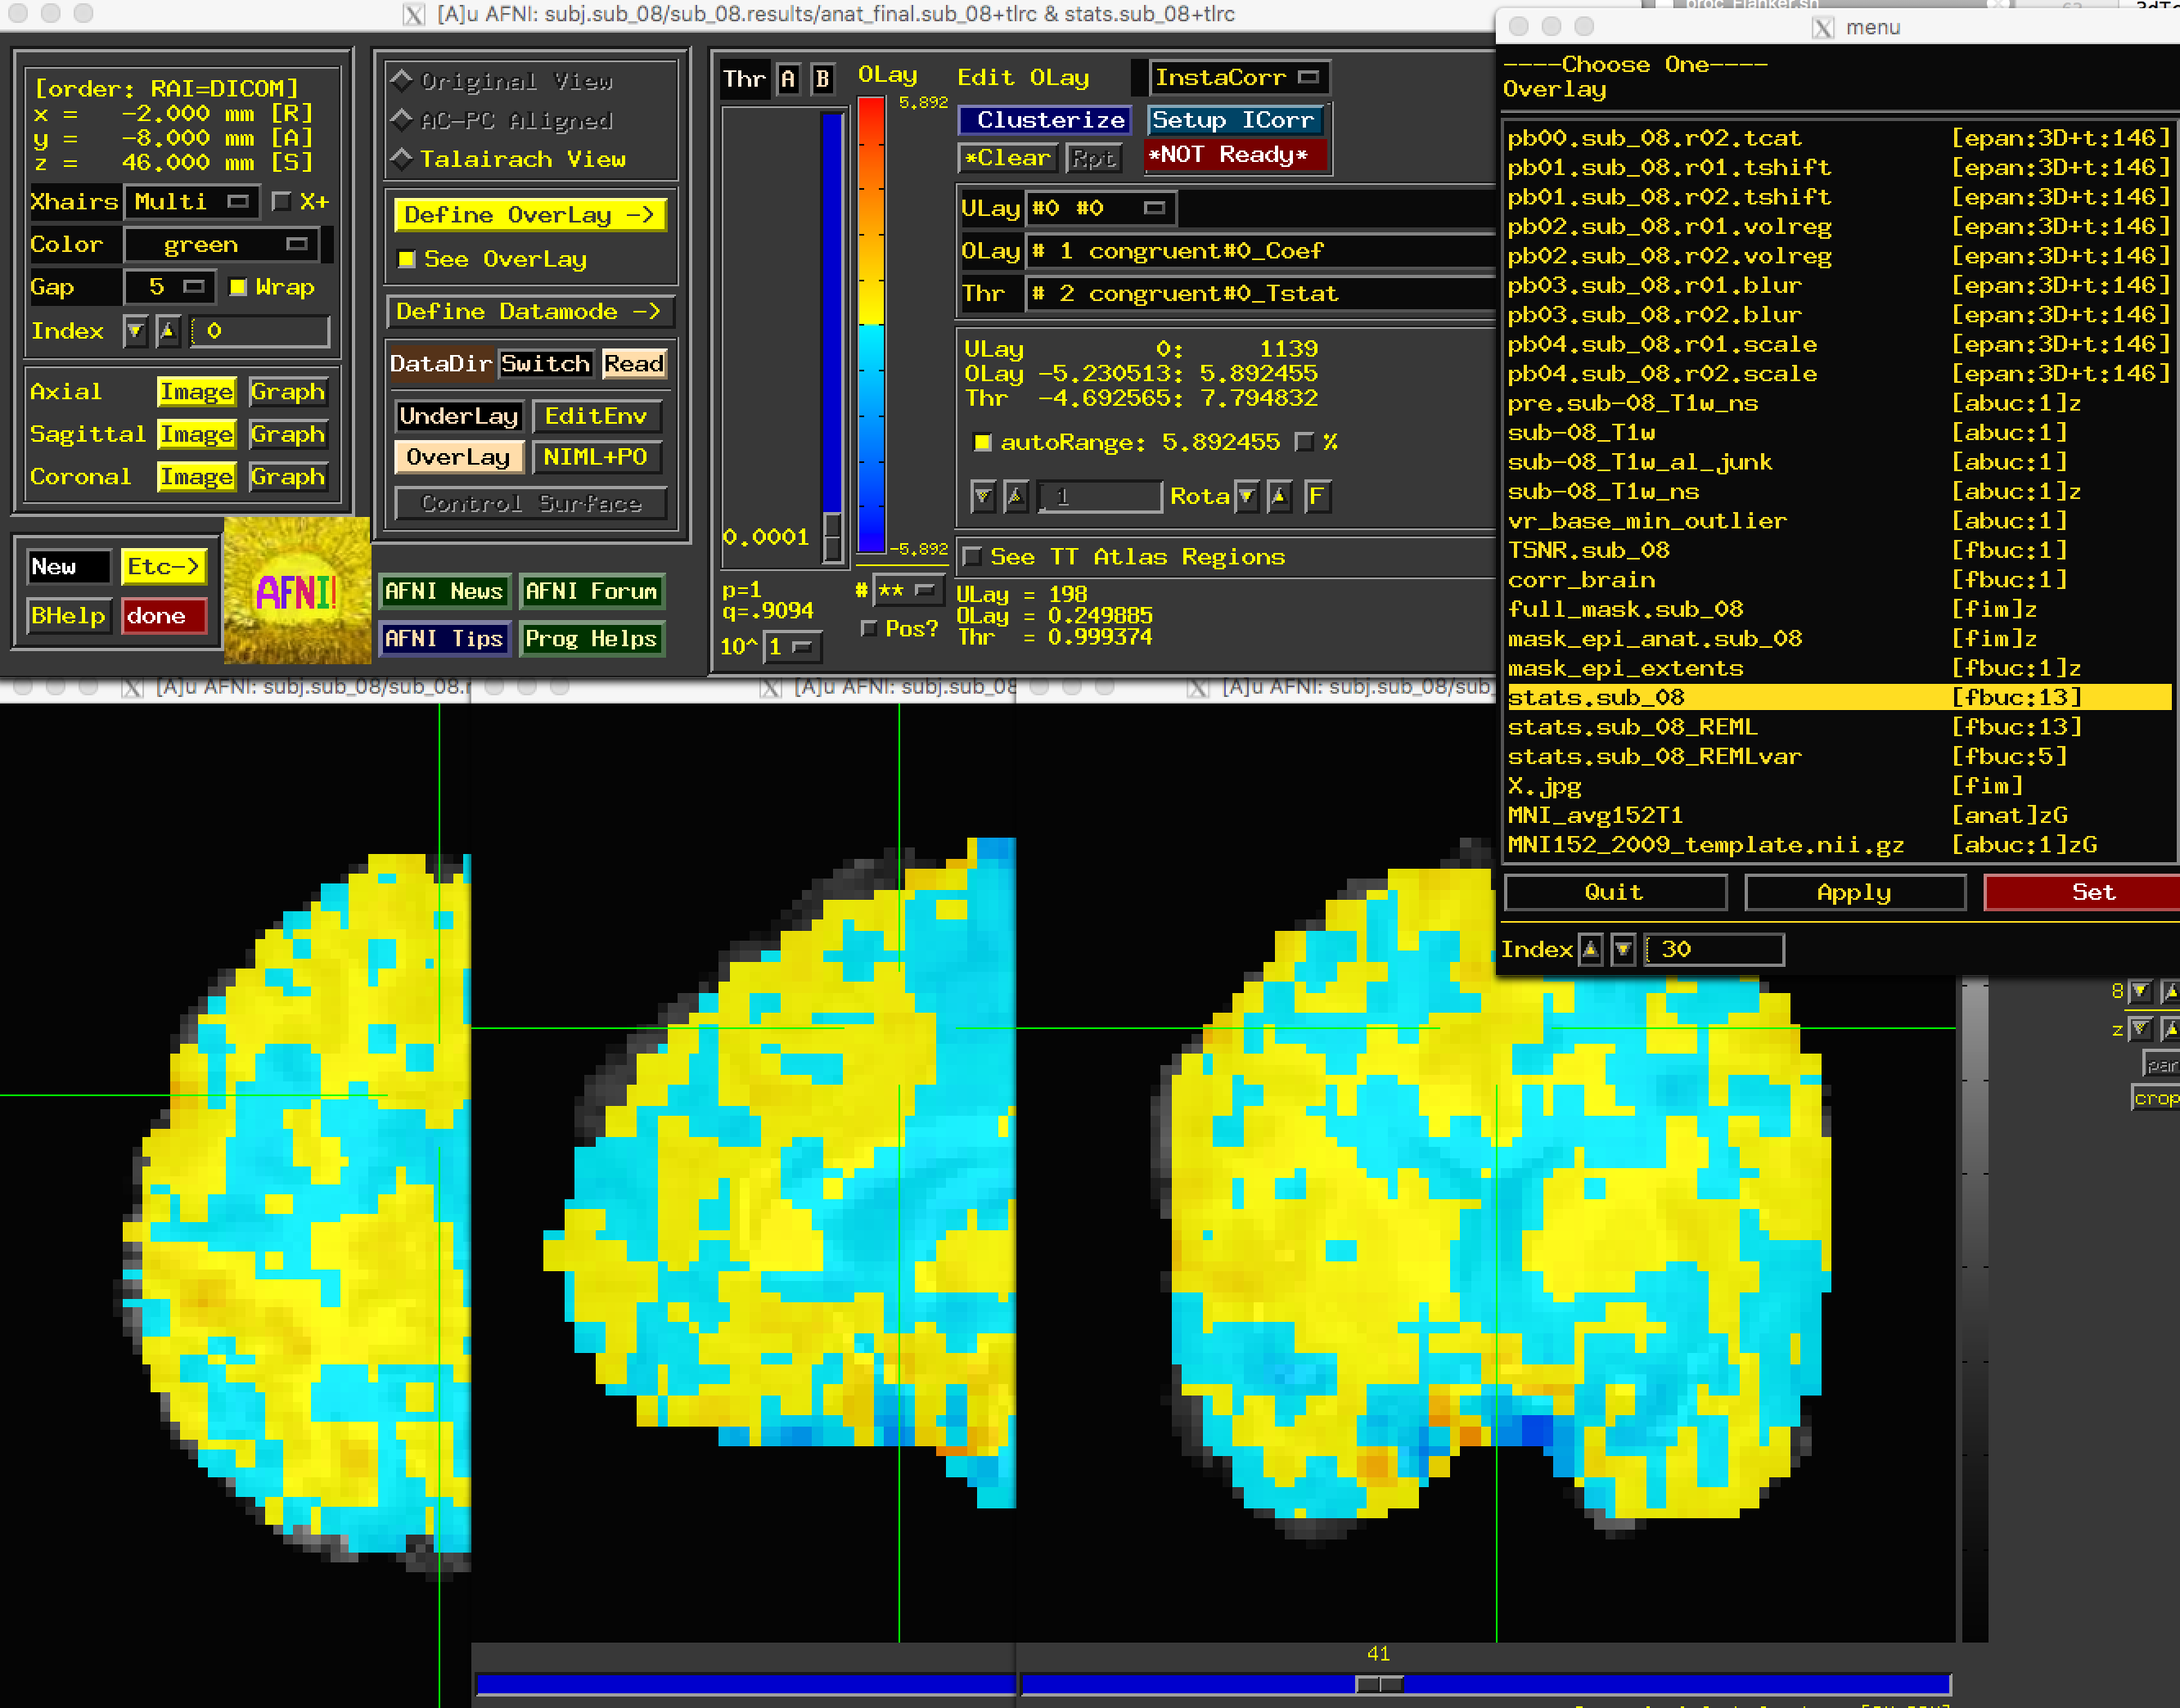Toggle the X+ crosshair checkbox
The image size is (2180, 1708).
tap(282, 202)
